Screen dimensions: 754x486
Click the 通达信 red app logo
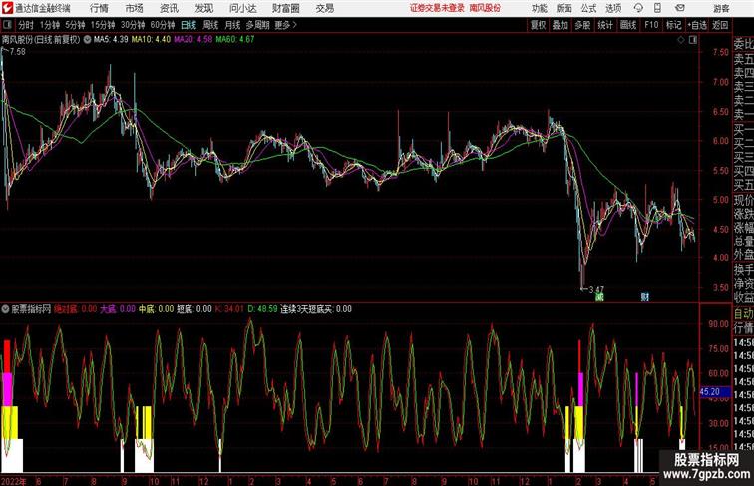7,8
